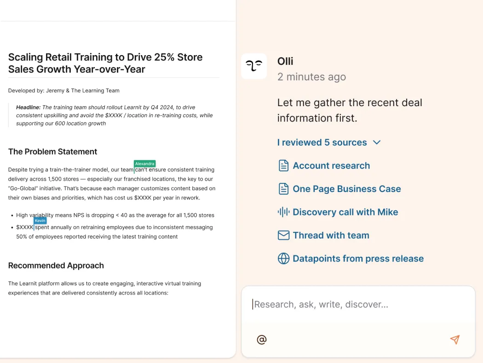
Task: Click the envelope icon beside Thread with team
Action: tap(283, 235)
